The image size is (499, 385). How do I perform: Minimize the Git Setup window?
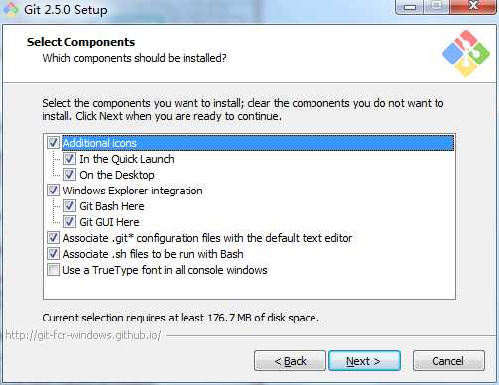click(x=409, y=7)
